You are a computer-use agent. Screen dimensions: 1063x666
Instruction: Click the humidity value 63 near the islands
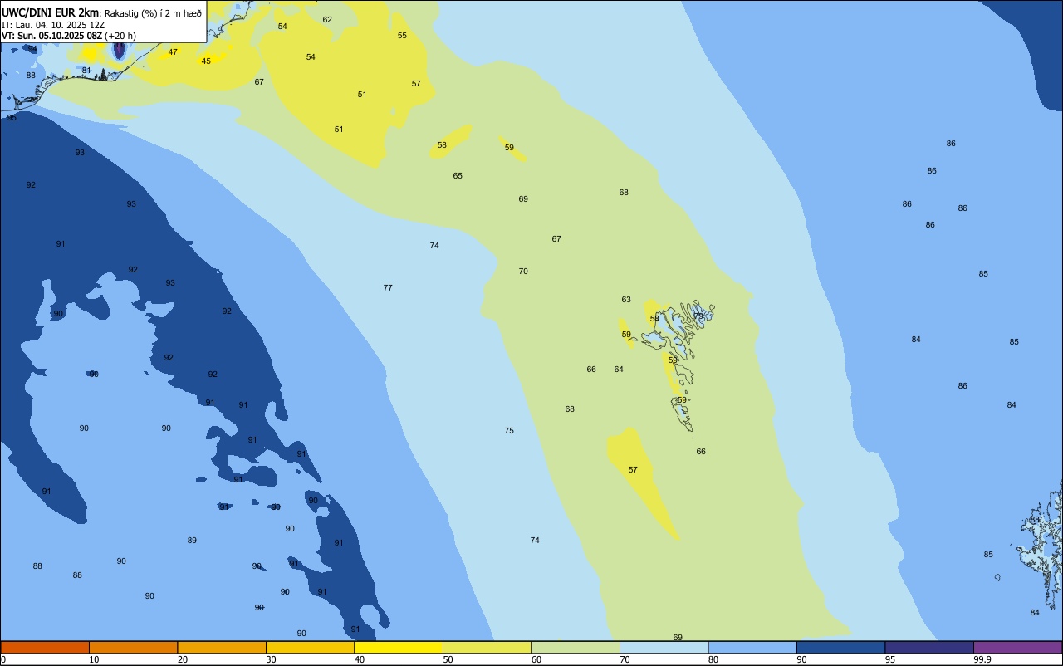626,300
